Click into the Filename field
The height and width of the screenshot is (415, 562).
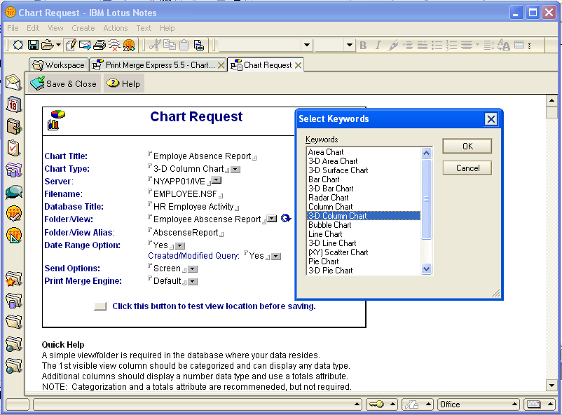(x=186, y=194)
